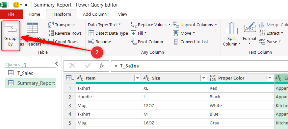Image resolution: width=288 pixels, height=129 pixels.
Task: Switch to the View tab
Action: (122, 14)
